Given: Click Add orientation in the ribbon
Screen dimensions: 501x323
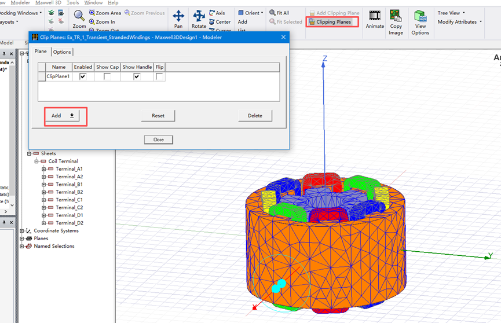Looking at the screenshot, I should [x=243, y=22].
